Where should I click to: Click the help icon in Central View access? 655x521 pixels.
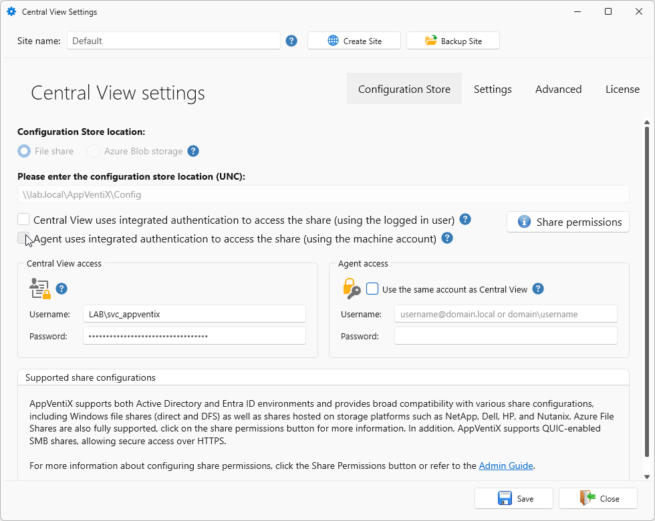61,289
